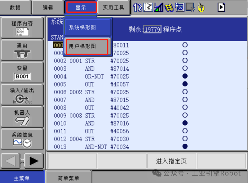
Task: Click status circle on line 0004
Action: point(185,76)
